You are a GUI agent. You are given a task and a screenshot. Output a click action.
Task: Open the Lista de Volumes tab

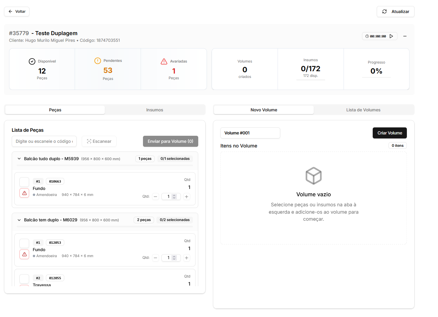(363, 110)
